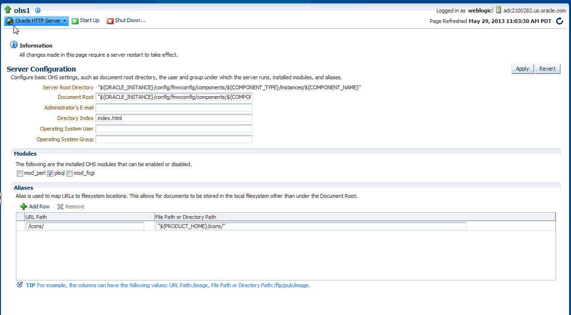This screenshot has width=571, height=315.
Task: Click the Remove button in Aliases
Action: (71, 206)
